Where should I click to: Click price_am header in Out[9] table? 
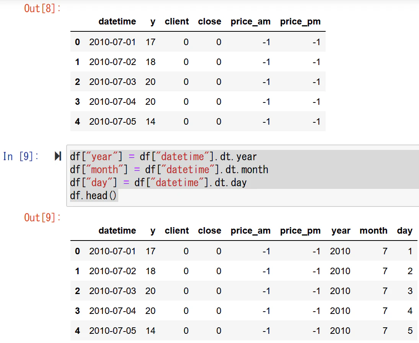tap(250, 231)
